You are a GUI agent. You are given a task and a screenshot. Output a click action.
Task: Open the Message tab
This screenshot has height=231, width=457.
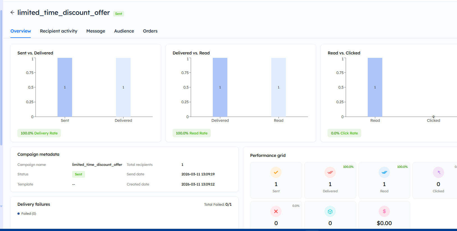pos(96,31)
